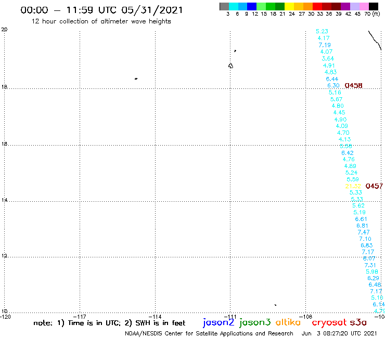The image size is (385, 338).
Task: Click the 5.59 wave height value
Action: (x=353, y=179)
